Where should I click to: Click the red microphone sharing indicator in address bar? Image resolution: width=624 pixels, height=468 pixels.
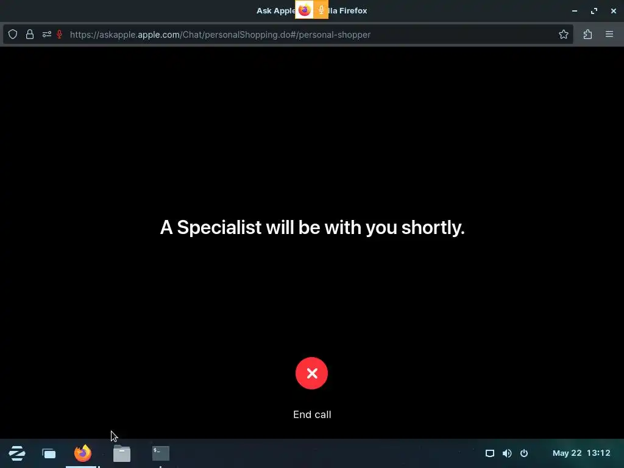point(59,35)
